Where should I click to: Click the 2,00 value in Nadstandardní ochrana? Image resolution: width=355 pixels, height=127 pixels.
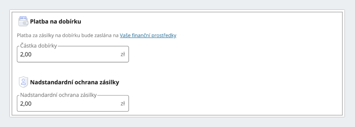[x=26, y=103]
